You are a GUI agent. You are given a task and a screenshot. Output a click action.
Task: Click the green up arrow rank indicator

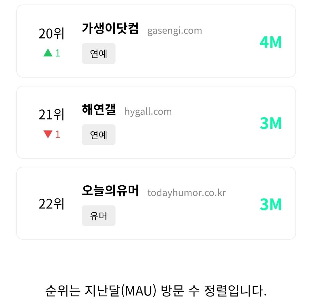(48, 53)
